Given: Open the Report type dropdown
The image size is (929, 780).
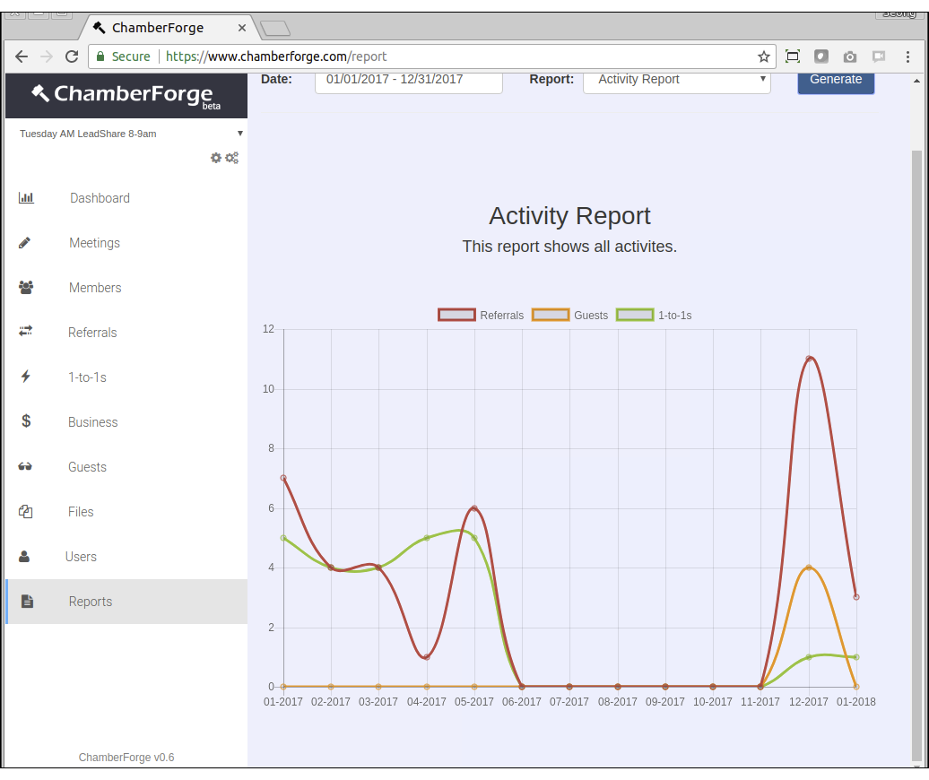Looking at the screenshot, I should point(677,80).
